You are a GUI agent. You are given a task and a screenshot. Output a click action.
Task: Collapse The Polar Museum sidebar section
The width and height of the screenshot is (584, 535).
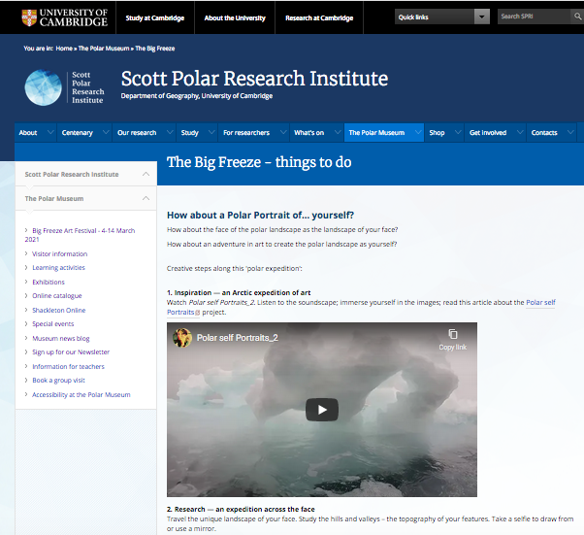(x=146, y=198)
